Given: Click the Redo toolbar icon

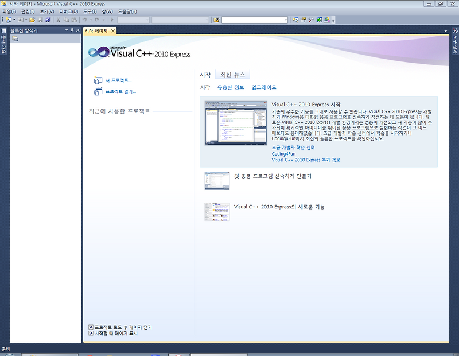Looking at the screenshot, I should [97, 20].
